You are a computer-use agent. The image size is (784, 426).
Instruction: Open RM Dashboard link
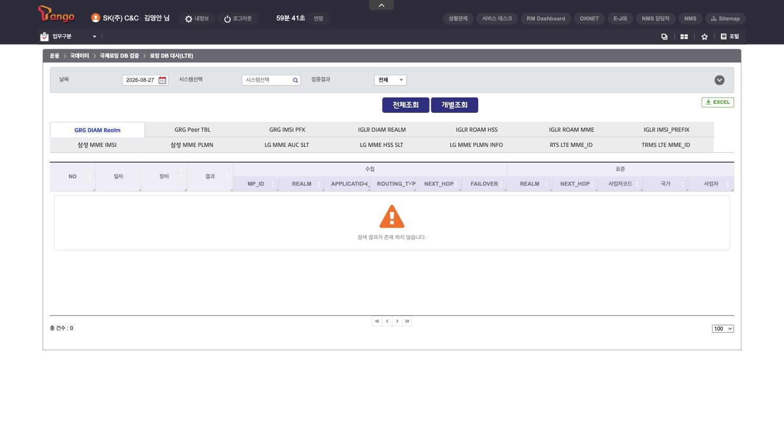[546, 19]
